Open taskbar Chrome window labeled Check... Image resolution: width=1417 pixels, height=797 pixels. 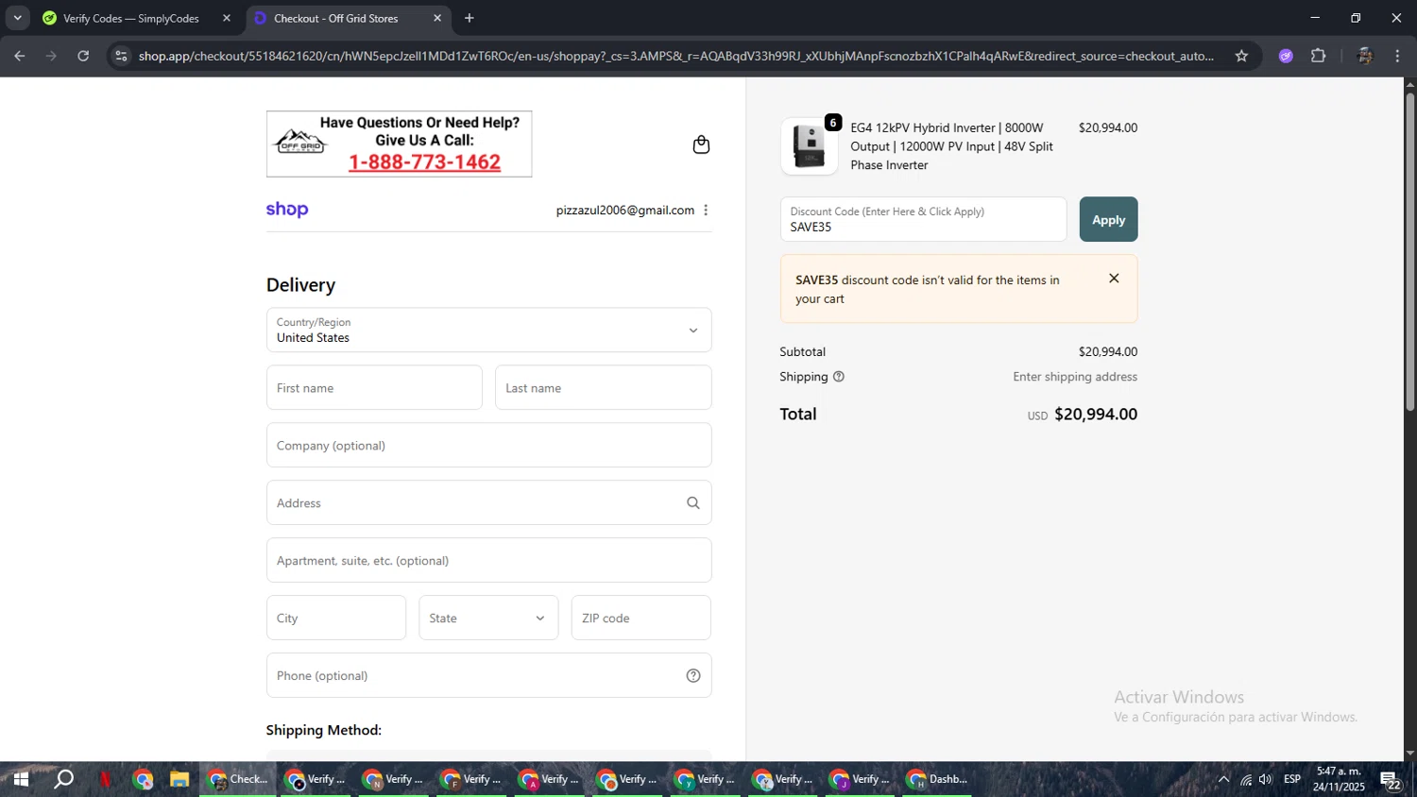coord(238,779)
